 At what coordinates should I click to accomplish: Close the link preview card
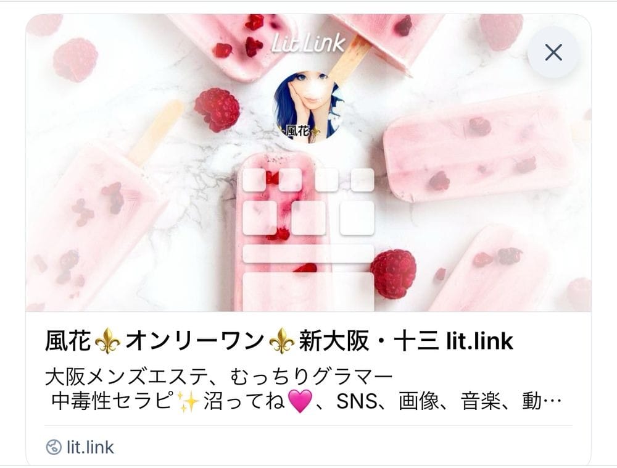[x=553, y=52]
